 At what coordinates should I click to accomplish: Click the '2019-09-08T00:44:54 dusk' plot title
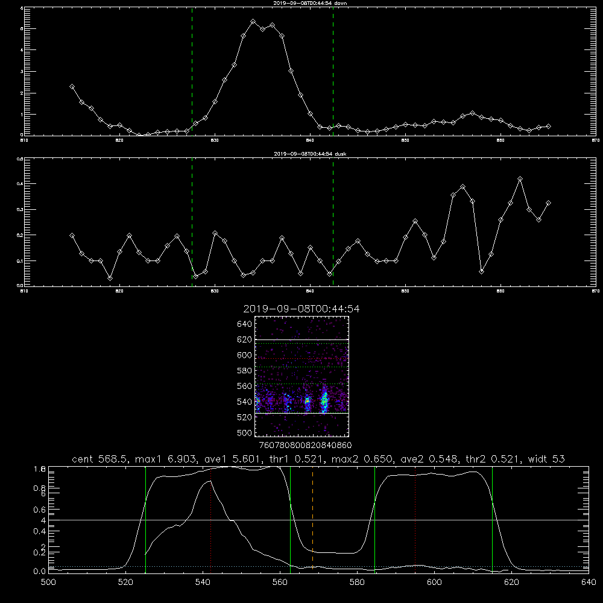(x=310, y=154)
